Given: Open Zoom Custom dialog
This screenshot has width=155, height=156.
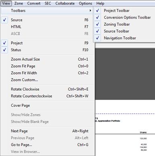Looking at the screenshot, I should coord(47,80).
